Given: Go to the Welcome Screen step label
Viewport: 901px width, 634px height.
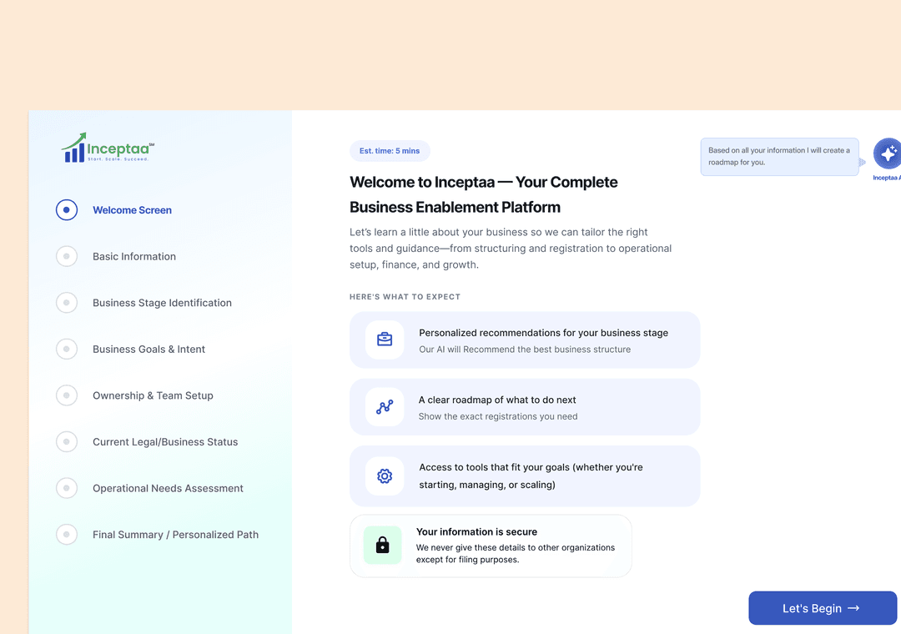Looking at the screenshot, I should click(x=132, y=210).
